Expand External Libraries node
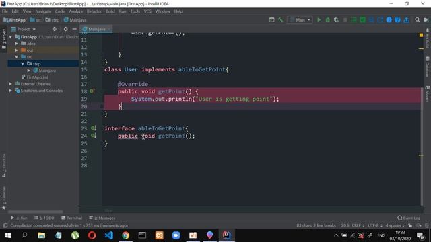This screenshot has height=242, width=431. [11, 83]
